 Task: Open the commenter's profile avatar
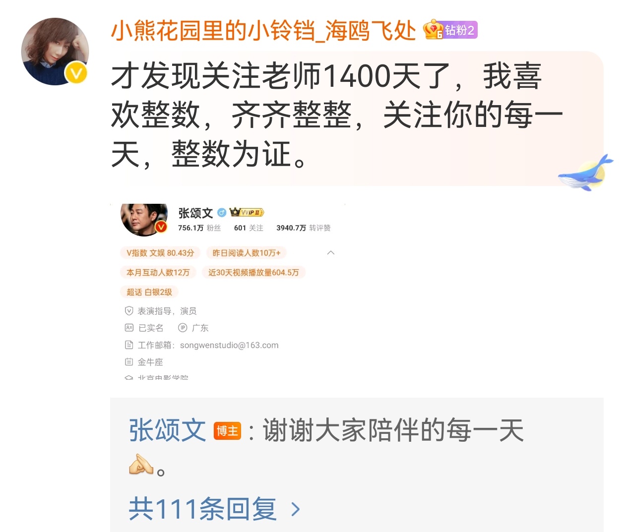[x=55, y=52]
